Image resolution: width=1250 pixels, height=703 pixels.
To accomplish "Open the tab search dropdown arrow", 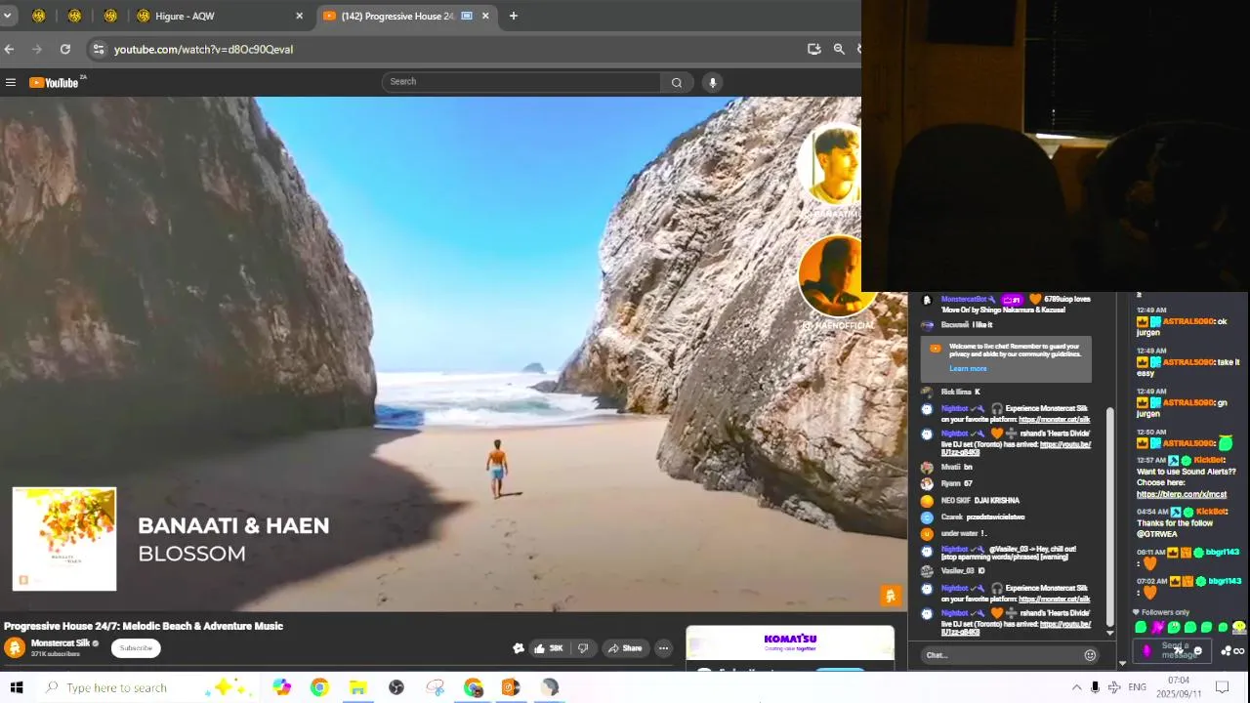I will tap(7, 16).
